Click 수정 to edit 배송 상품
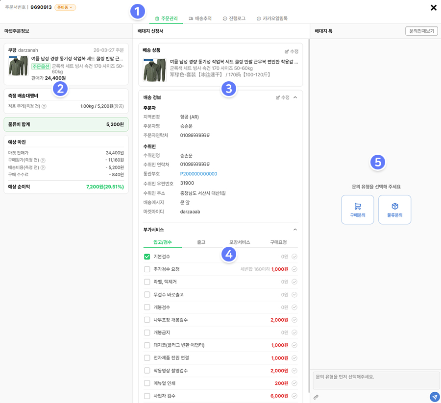Image resolution: width=441 pixels, height=403 pixels. pyautogui.click(x=291, y=51)
